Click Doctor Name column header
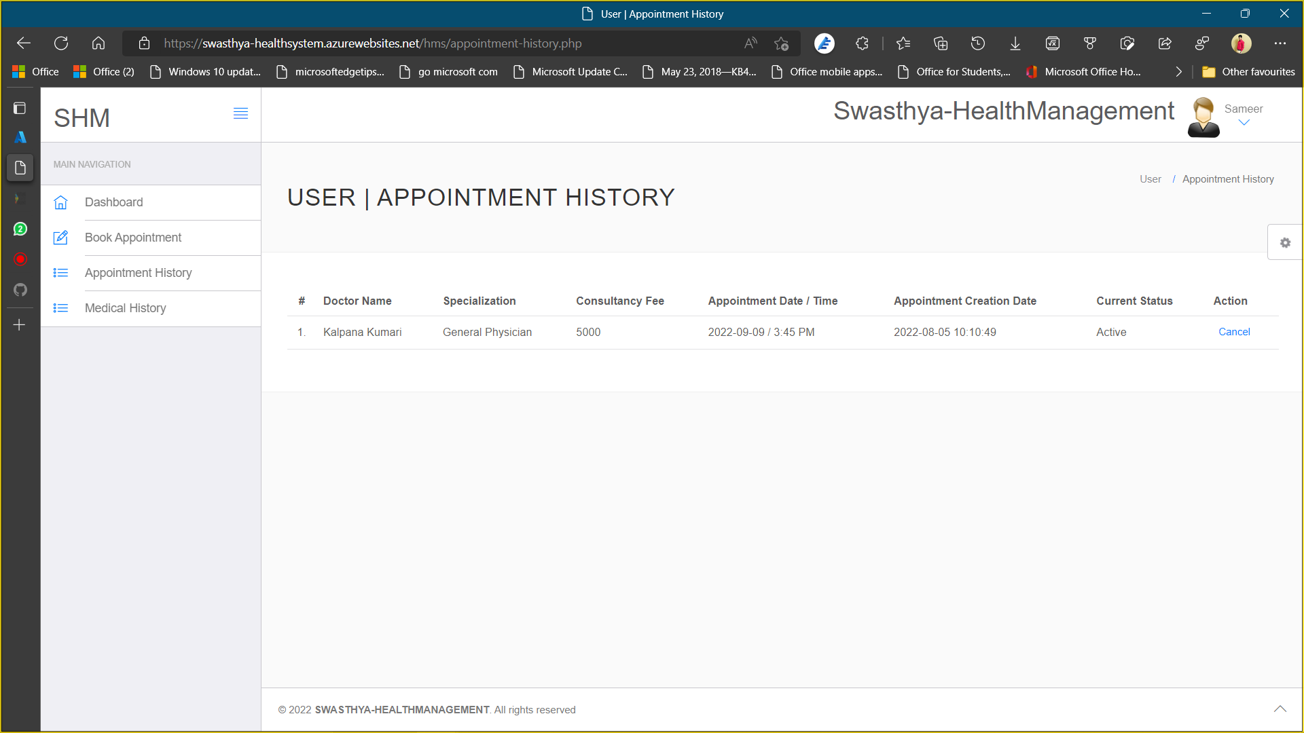Screen dimensions: 1304x733 pos(357,301)
